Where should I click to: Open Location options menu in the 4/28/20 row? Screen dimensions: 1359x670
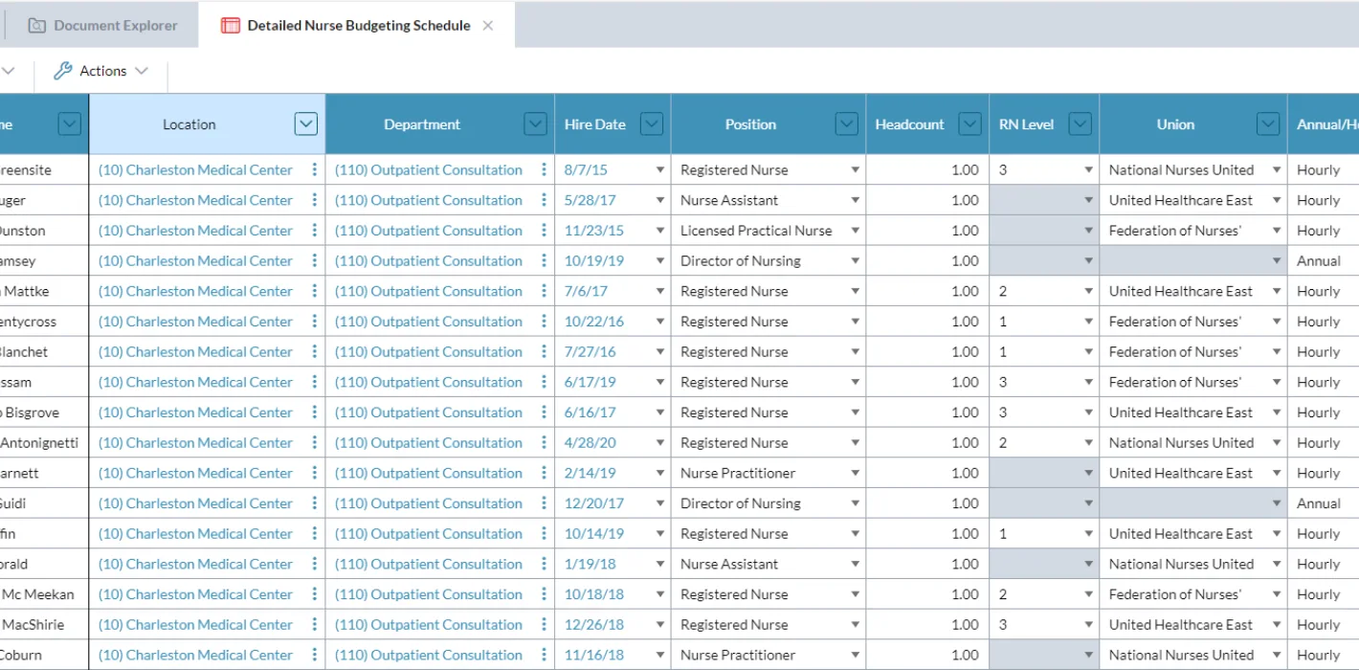point(314,442)
